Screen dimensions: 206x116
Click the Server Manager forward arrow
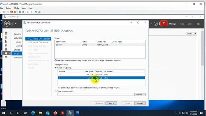(x=12, y=24)
